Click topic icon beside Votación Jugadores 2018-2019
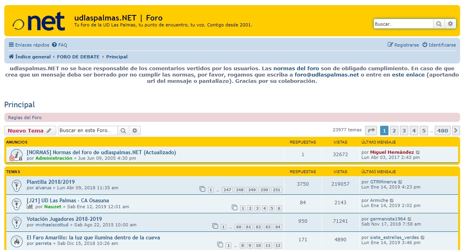Viewport: 466px width, 250px height. tap(17, 222)
